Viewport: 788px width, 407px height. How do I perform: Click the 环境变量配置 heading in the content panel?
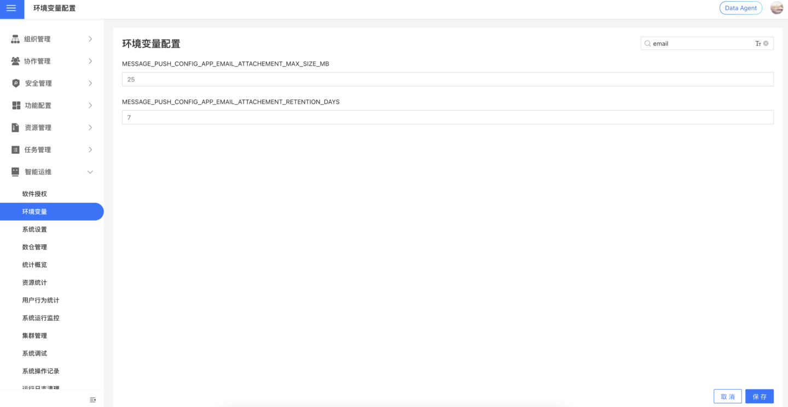tap(151, 44)
